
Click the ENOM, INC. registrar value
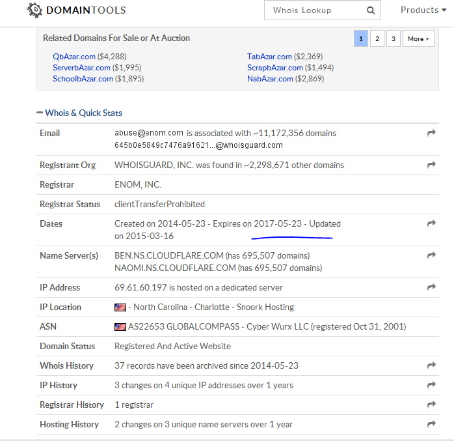click(x=138, y=184)
